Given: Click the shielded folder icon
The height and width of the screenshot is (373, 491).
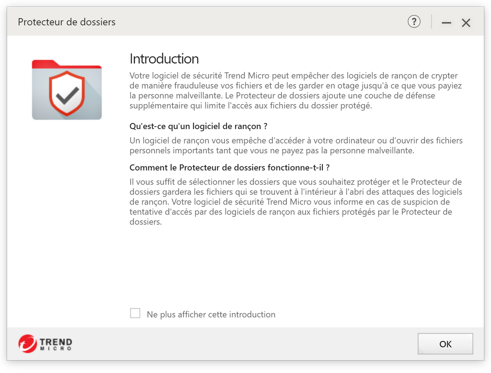Looking at the screenshot, I should tap(67, 90).
